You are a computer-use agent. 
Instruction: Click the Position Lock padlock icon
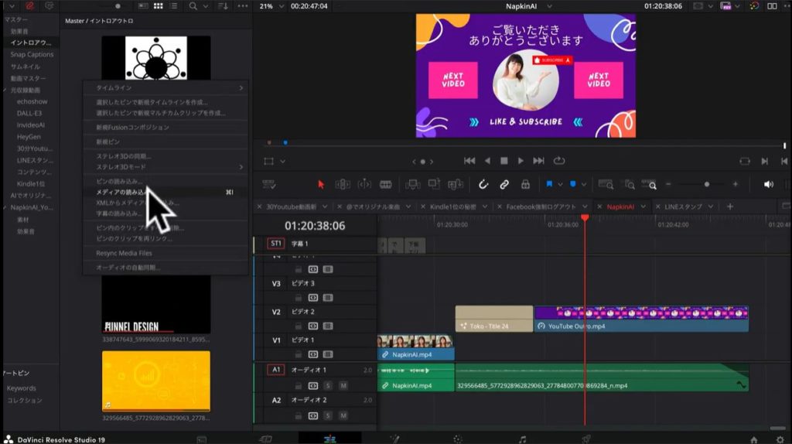pyautogui.click(x=525, y=184)
